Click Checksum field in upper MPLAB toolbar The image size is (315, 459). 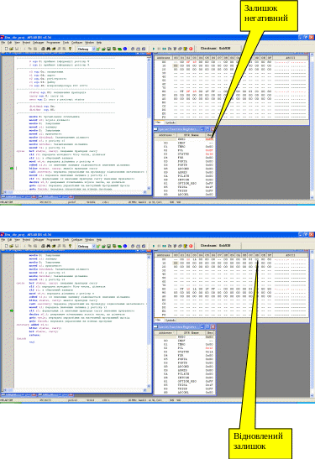pos(215,49)
